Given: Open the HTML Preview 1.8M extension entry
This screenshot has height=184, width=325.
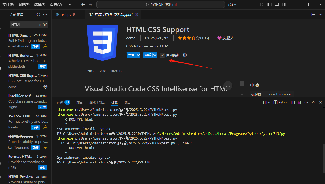Looking at the screenshot, I should click(x=28, y=179).
